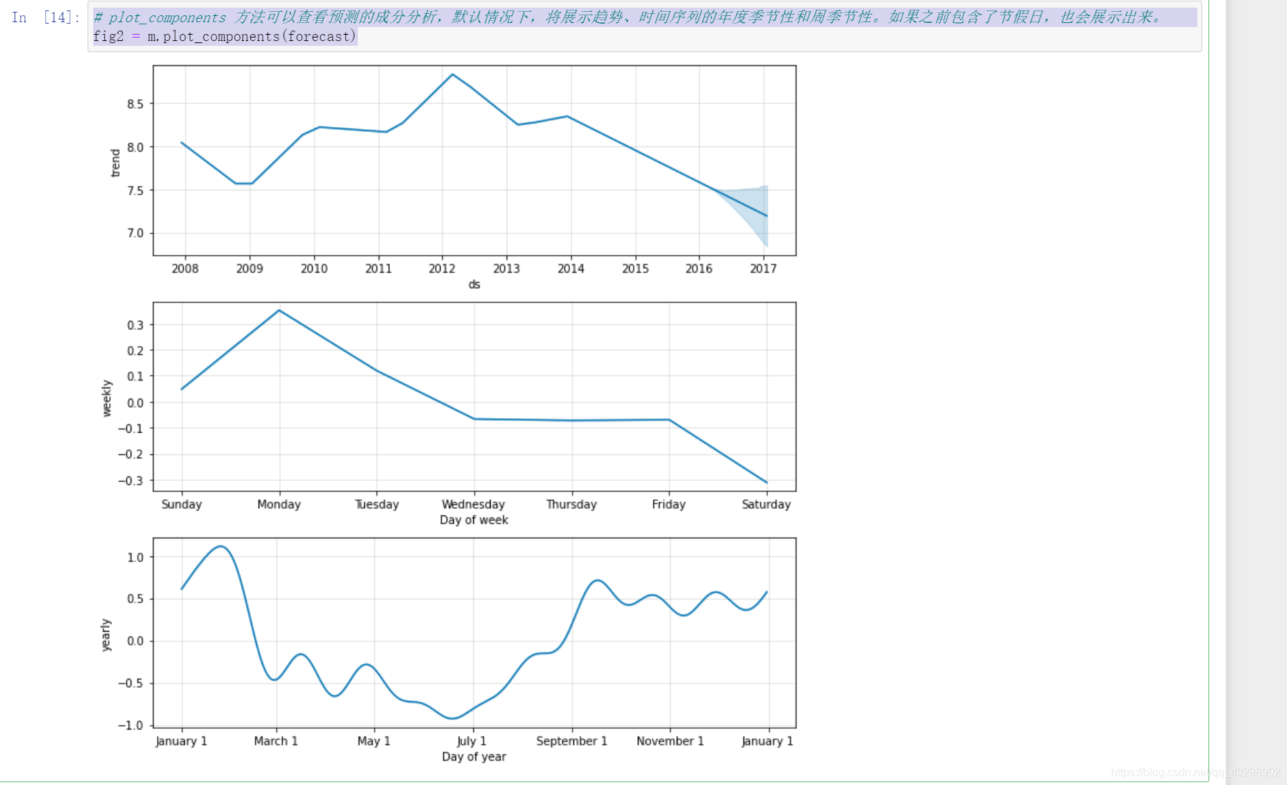Viewport: 1287px width, 785px height.
Task: Click the 'September 1' tick label
Action: click(572, 741)
